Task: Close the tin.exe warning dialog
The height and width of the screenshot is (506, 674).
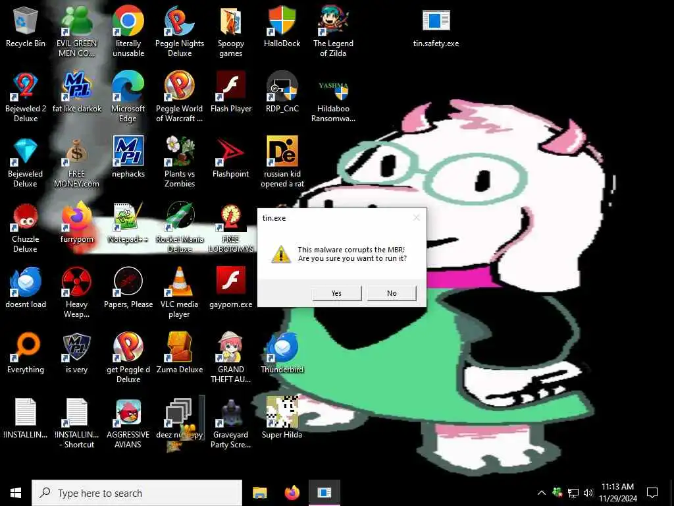Action: pyautogui.click(x=416, y=217)
